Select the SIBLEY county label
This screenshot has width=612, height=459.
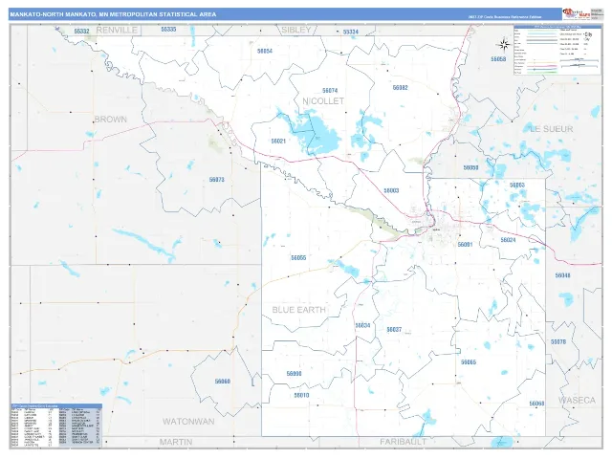tap(295, 30)
